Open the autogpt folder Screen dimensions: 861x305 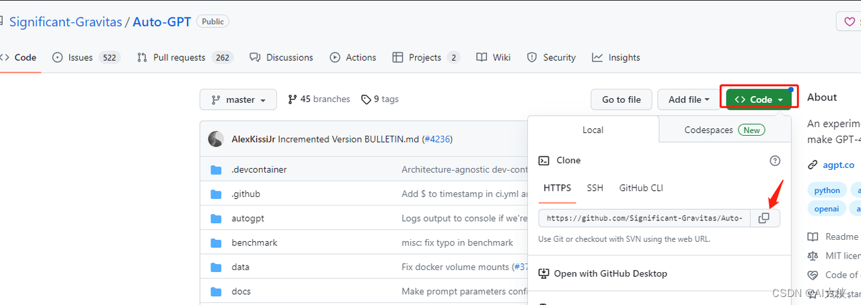click(248, 218)
